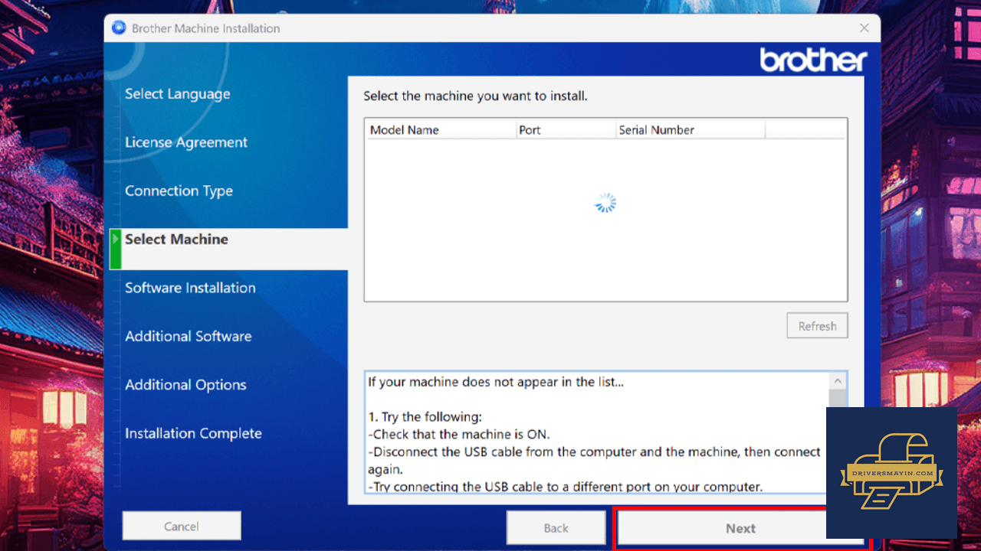Viewport: 981px width, 551px height.
Task: Click the instruction 'Check that the machine is ON.'
Action: 459,435
